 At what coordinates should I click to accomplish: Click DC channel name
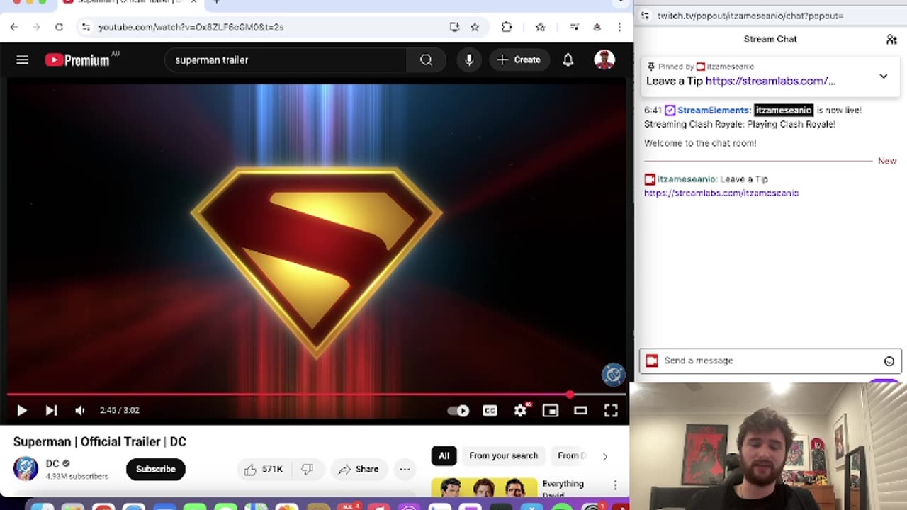click(x=52, y=463)
